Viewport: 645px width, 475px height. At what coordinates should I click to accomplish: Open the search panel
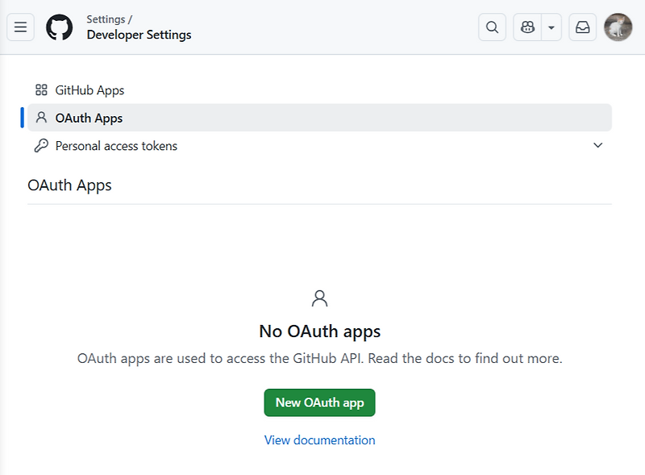[x=492, y=27]
